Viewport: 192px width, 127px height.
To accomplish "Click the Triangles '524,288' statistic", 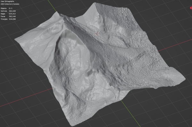I will click(x=12, y=19).
